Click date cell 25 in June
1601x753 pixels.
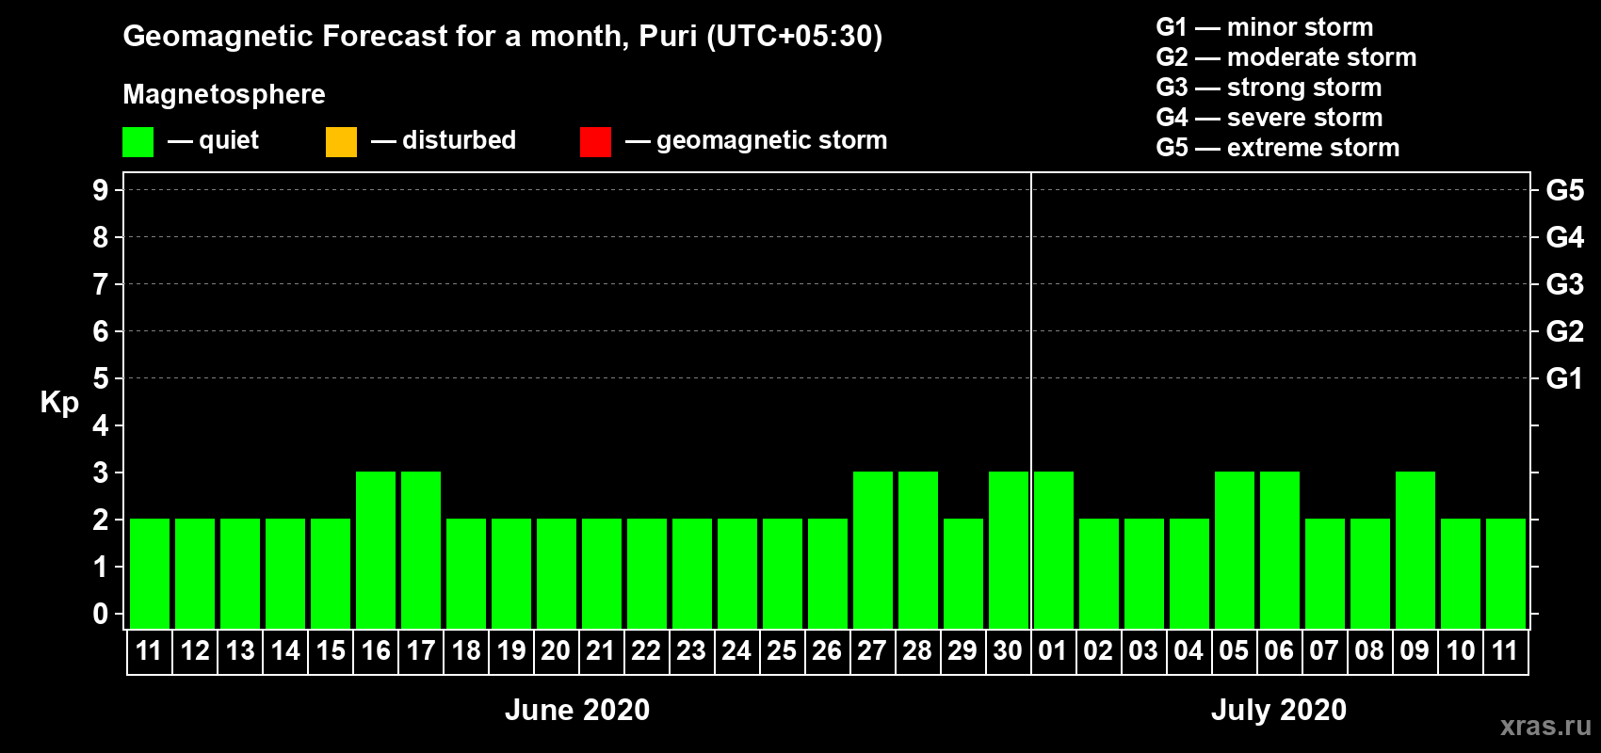click(x=783, y=651)
